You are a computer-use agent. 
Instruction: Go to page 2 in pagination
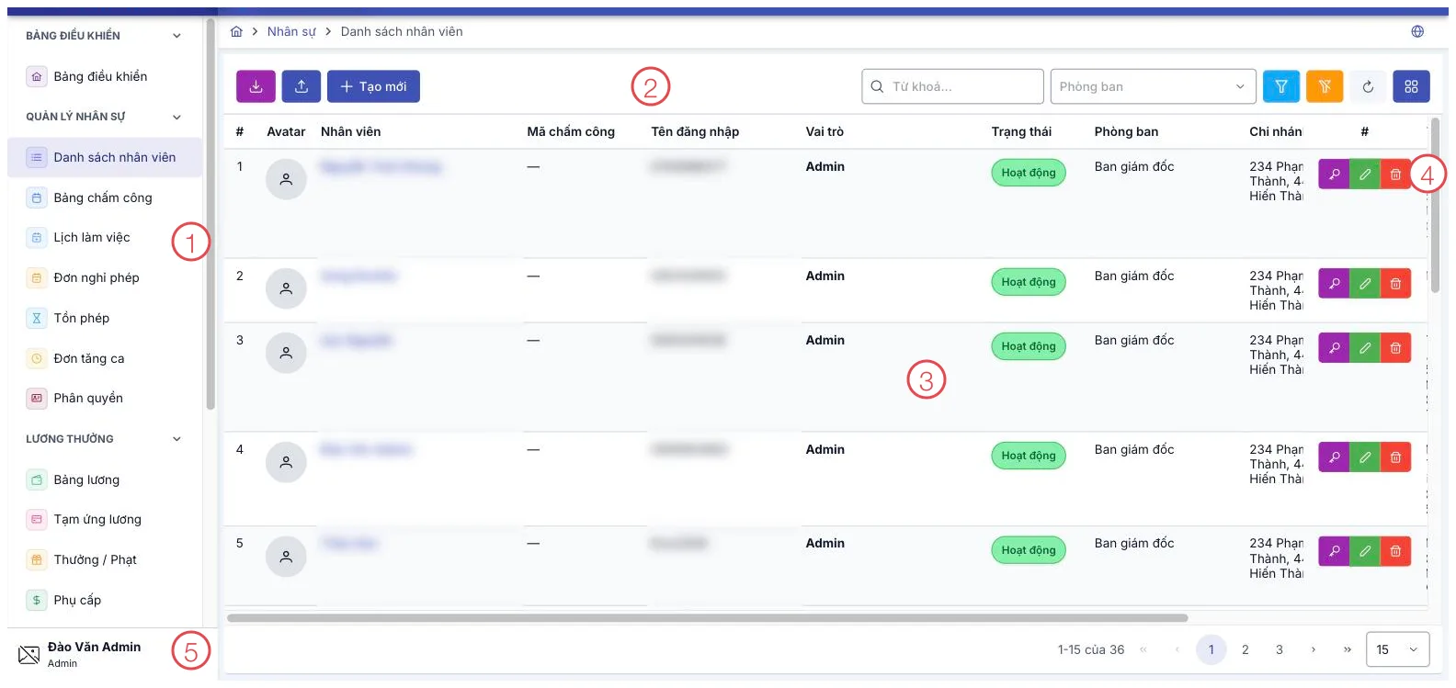tap(1246, 649)
